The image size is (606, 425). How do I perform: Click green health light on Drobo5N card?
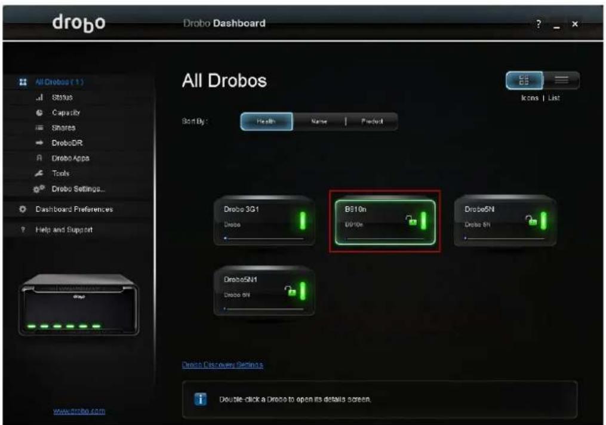544,220
